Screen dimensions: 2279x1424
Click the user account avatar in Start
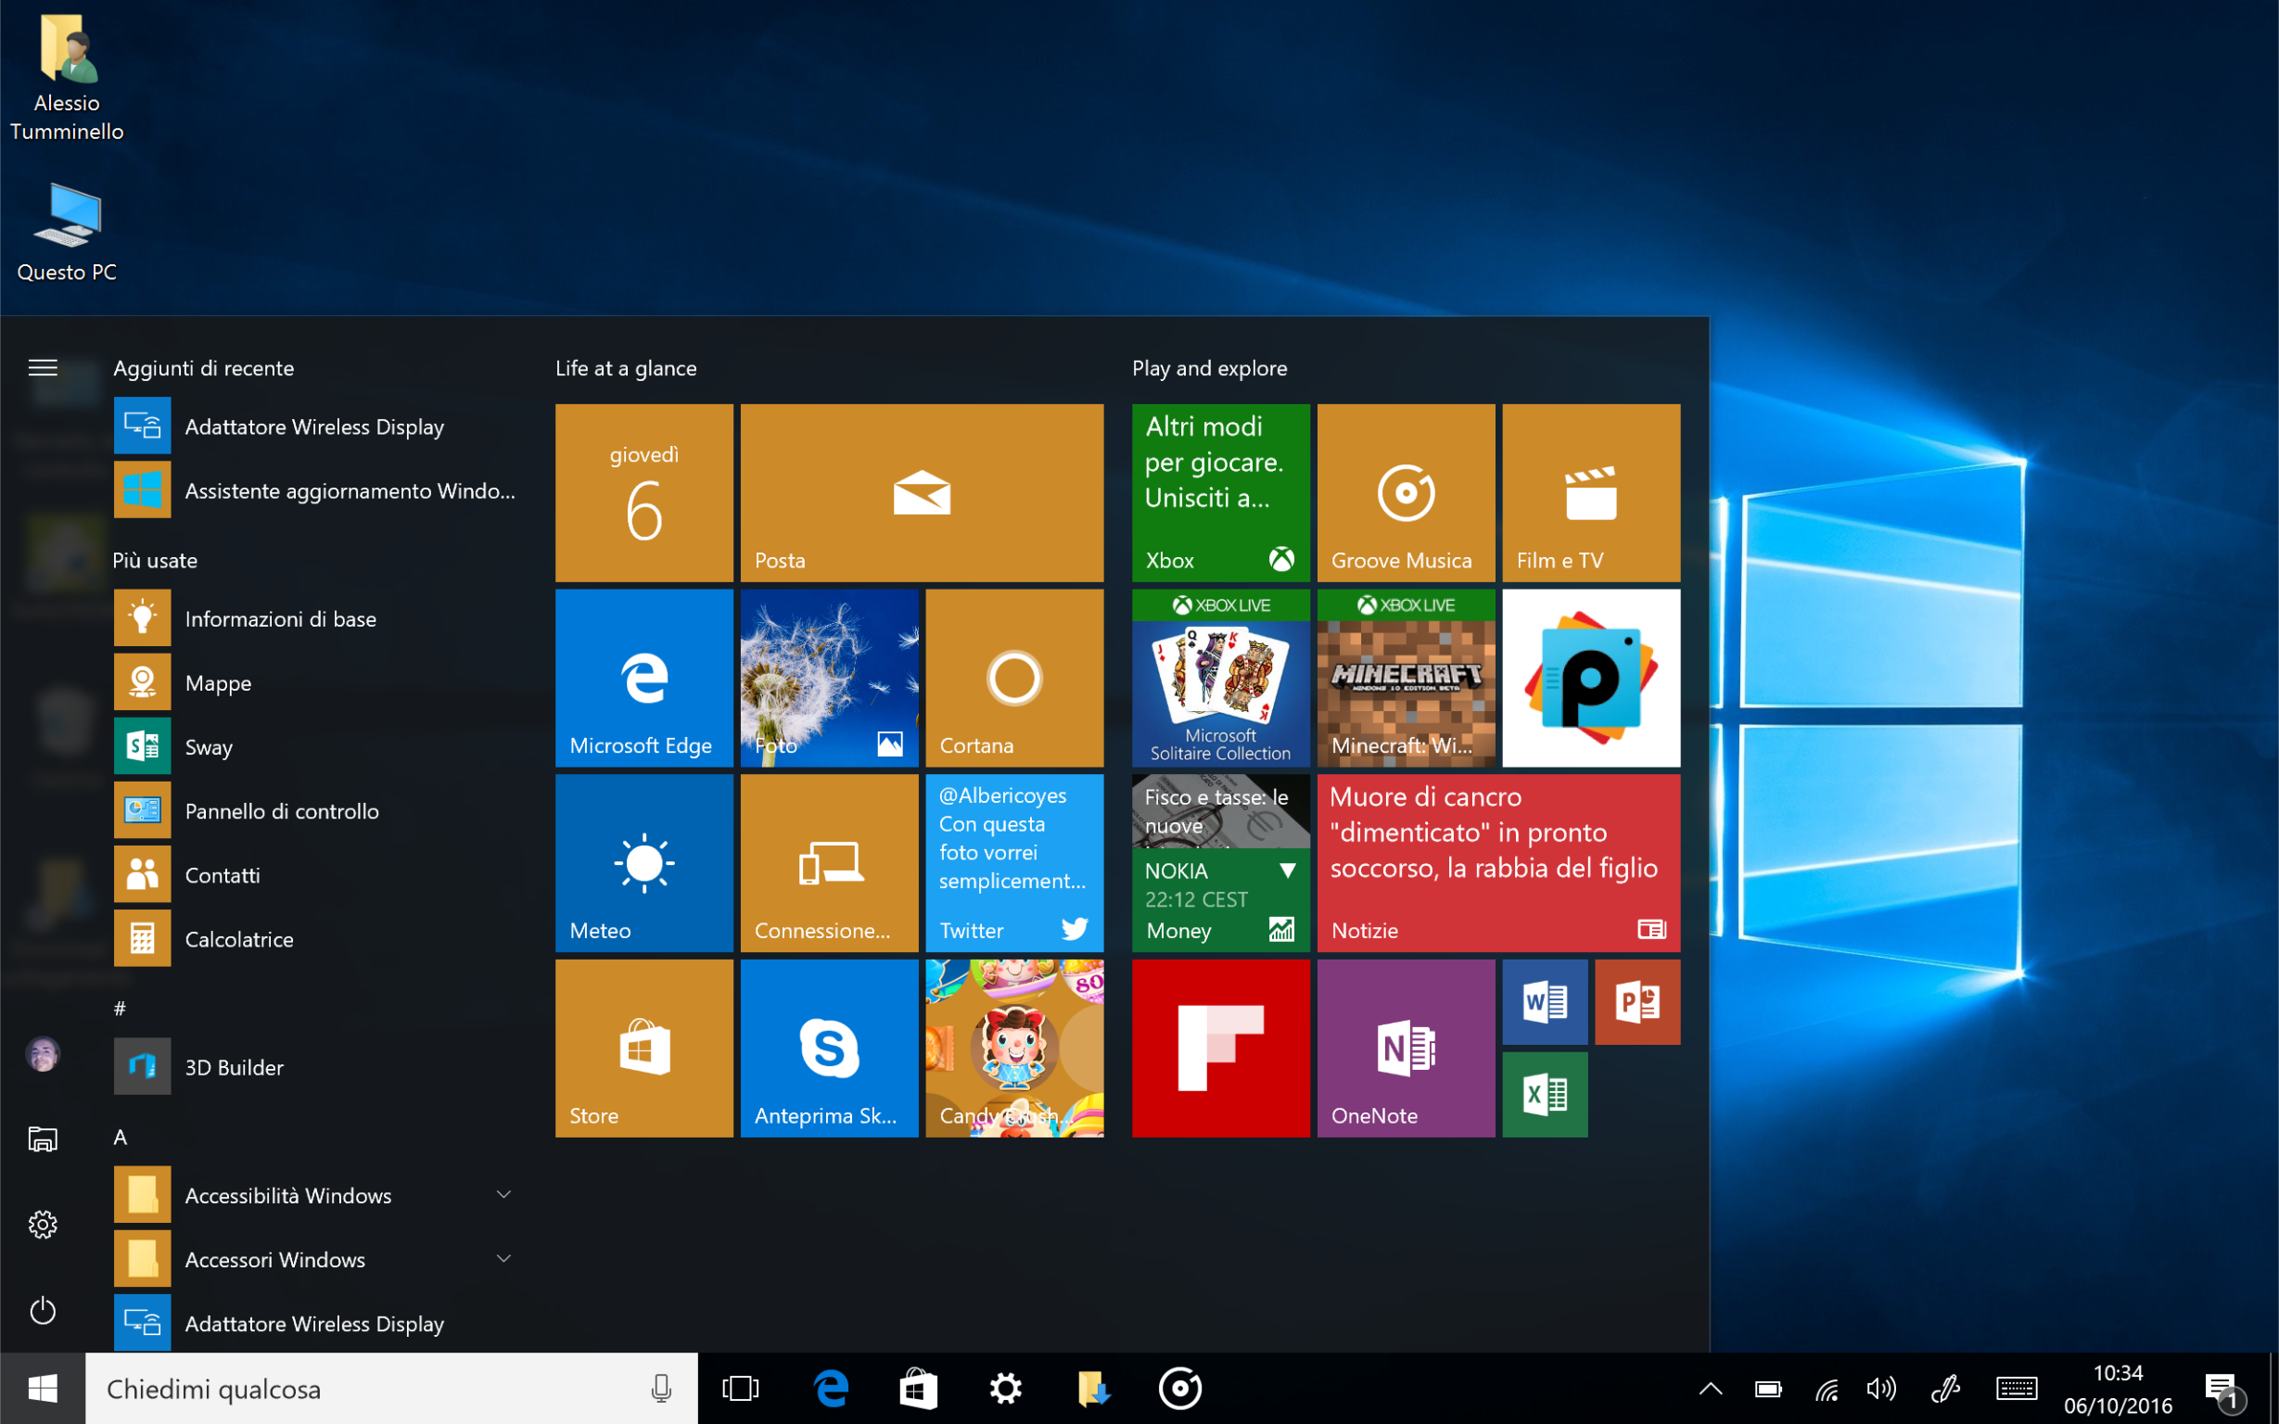[43, 1054]
